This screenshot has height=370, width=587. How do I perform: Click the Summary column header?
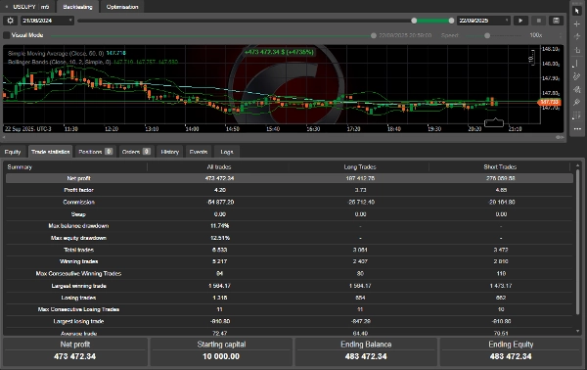pos(20,167)
